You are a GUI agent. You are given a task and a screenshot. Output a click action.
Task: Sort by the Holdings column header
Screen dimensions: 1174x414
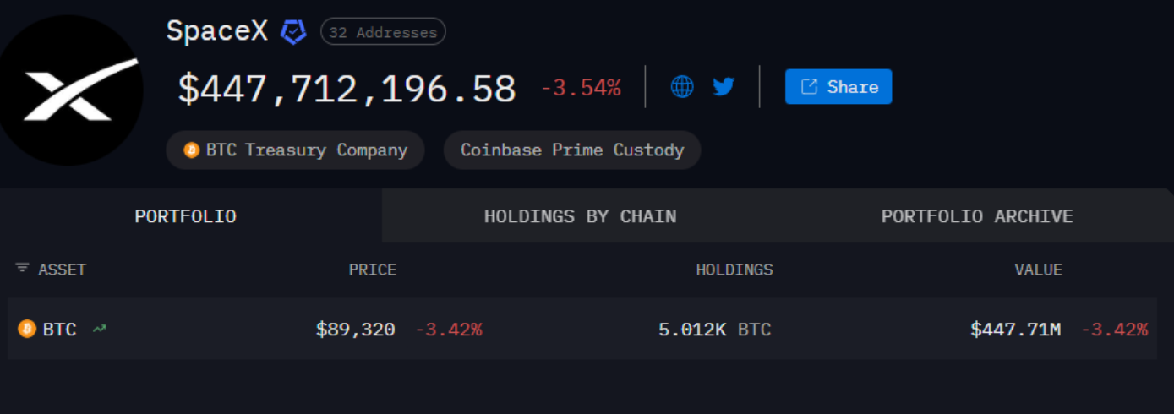(734, 270)
